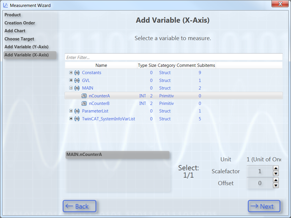Click the struct icon beside TwinCAT_SystemInfoVarList
This screenshot has width=291, height=218.
[x=77, y=119]
